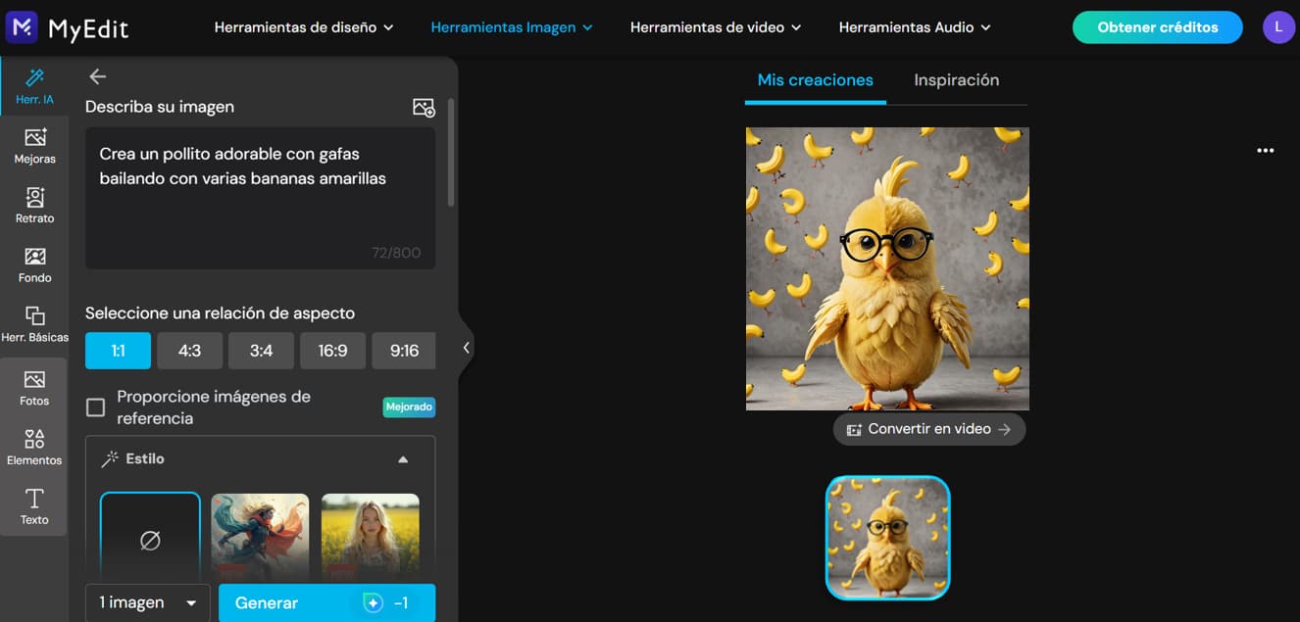Enable Proporcione imágenes de referencia
The image size is (1300, 622).
click(95, 407)
